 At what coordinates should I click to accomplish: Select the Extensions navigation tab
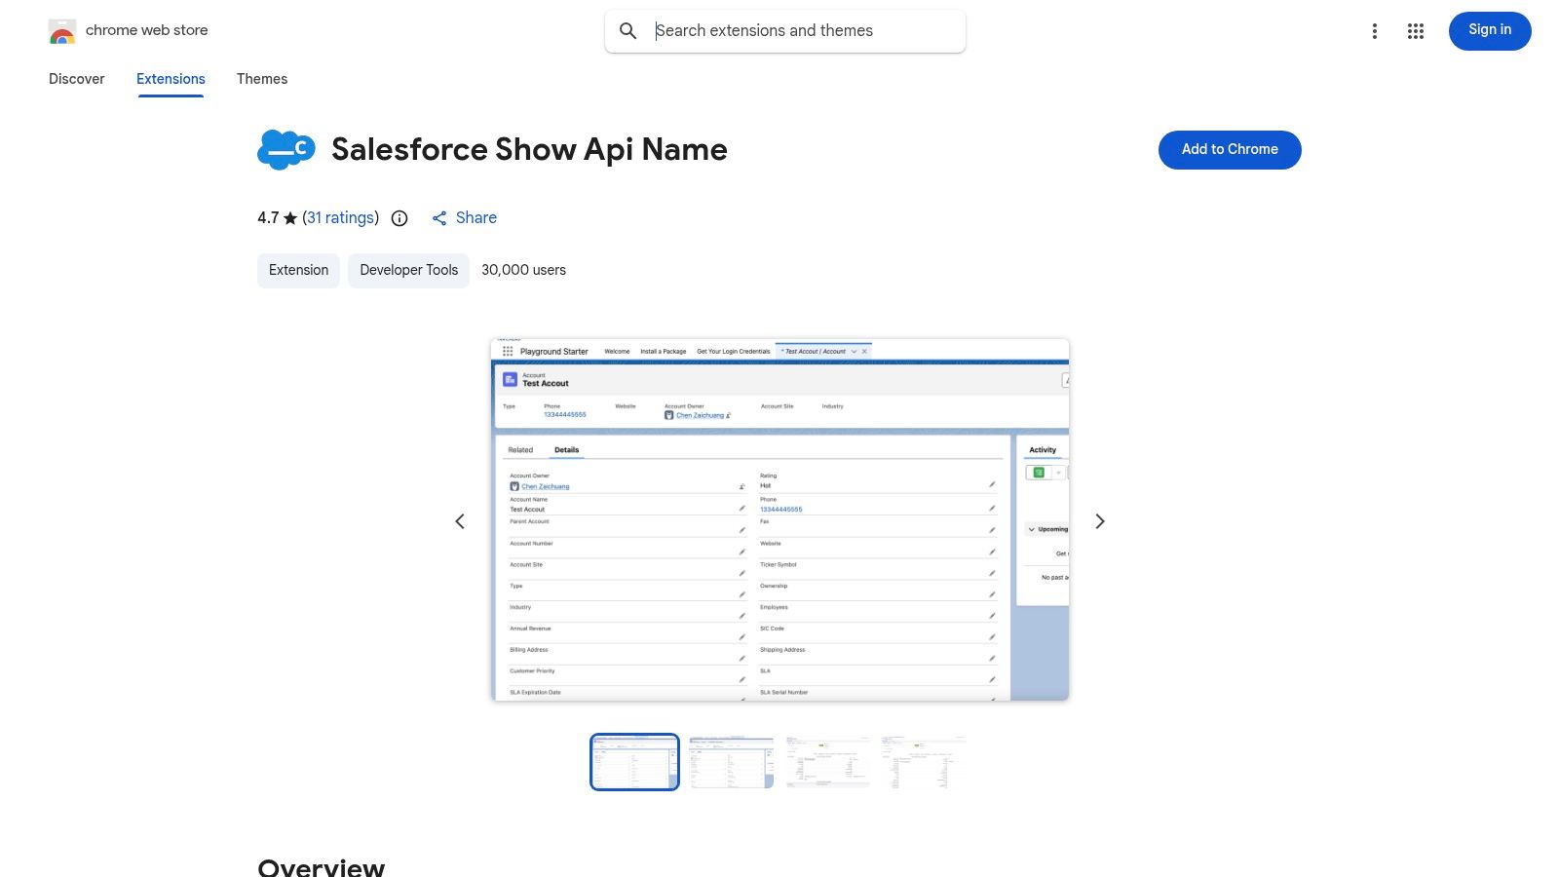[x=170, y=79]
